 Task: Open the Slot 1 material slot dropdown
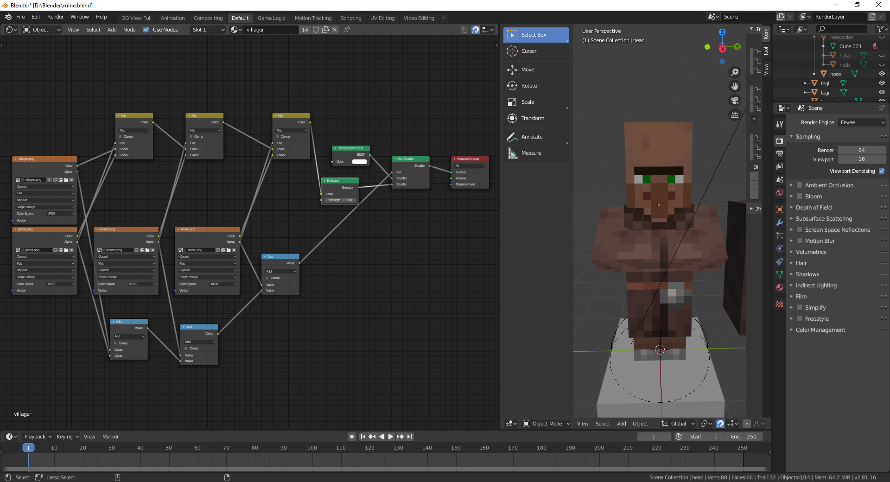tap(208, 30)
